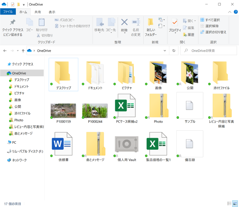This screenshot has width=239, height=207.
Task: Open the 移動先 (Move to) dropdown
Action: click(x=99, y=27)
